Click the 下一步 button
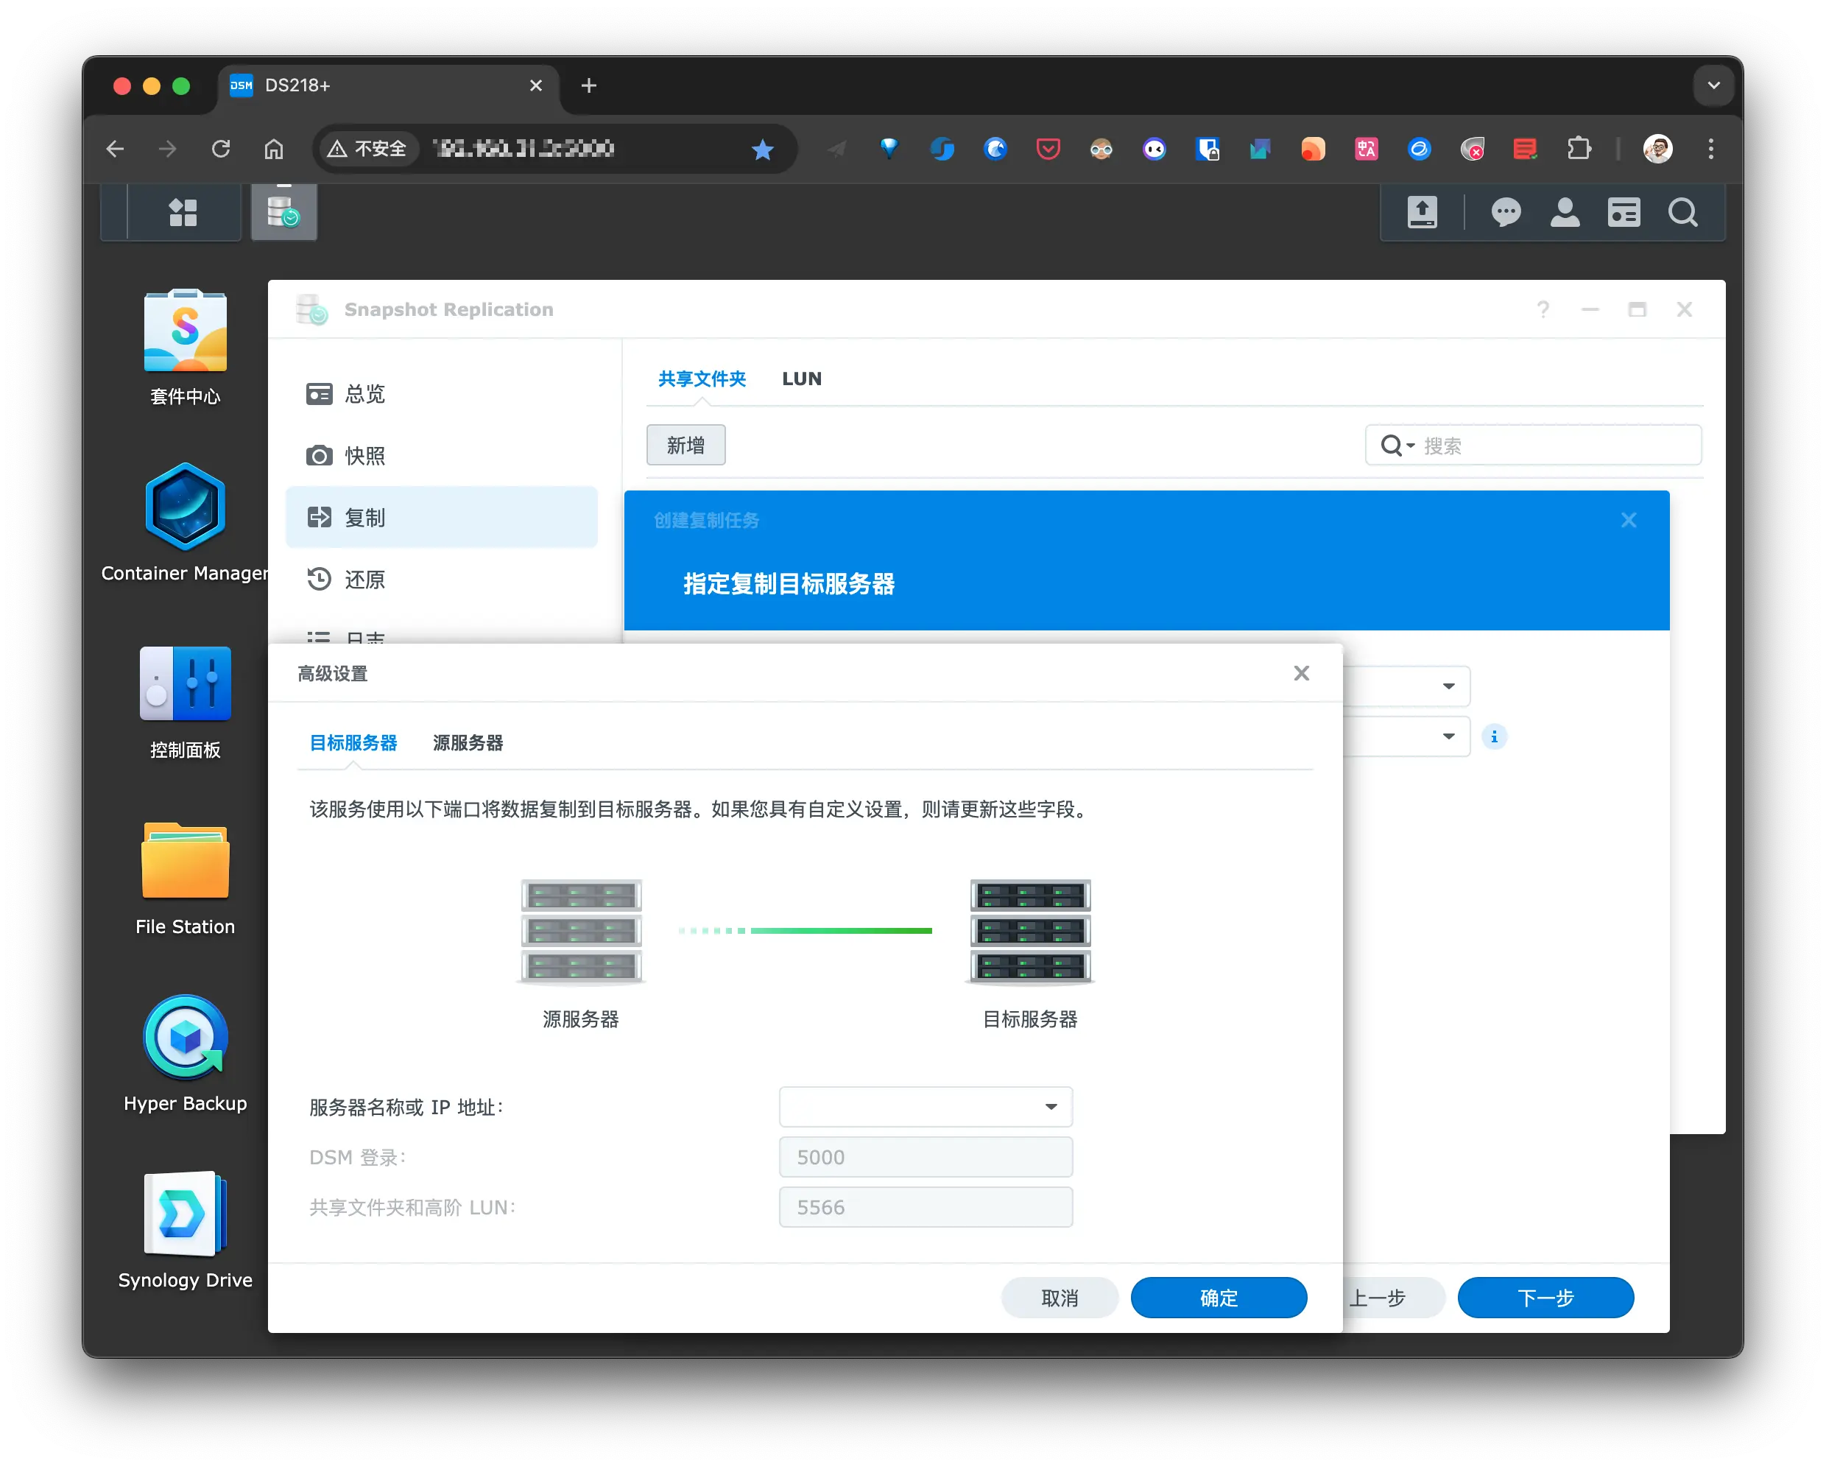 (x=1545, y=1298)
